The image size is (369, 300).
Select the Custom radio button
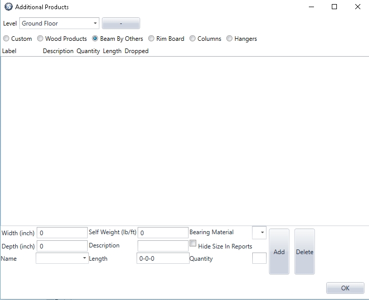(x=6, y=39)
